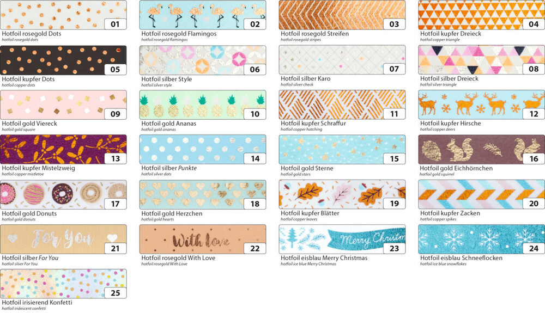The height and width of the screenshot is (313, 545).
Task: Choose the pink gold Viereck tape
Action: pos(63,105)
